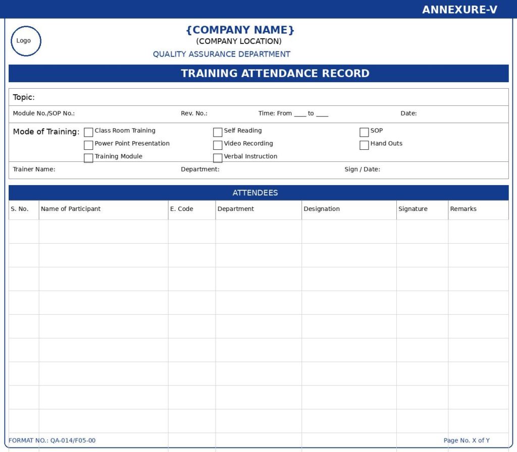Click the Mode of Training label
This screenshot has height=452, width=517.
[x=46, y=132]
